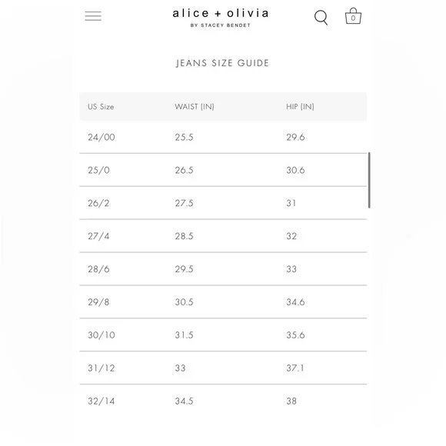Viewport: 446px width, 446px height.
Task: Select the HIP (IN) column header
Action: pos(300,107)
